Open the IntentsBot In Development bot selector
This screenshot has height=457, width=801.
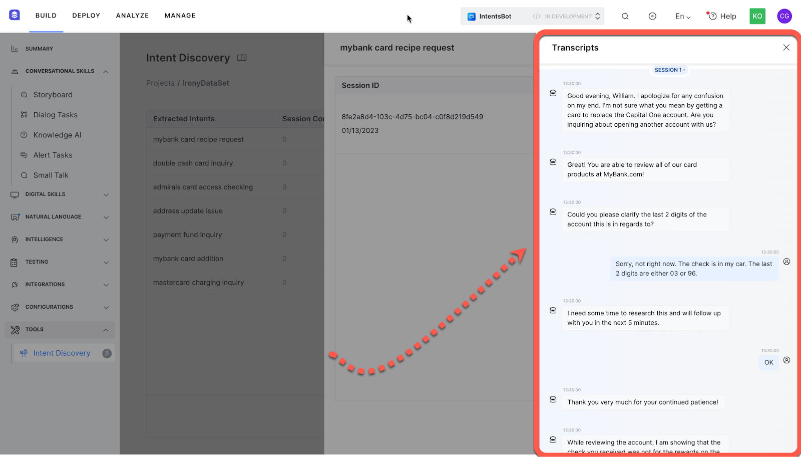(532, 16)
